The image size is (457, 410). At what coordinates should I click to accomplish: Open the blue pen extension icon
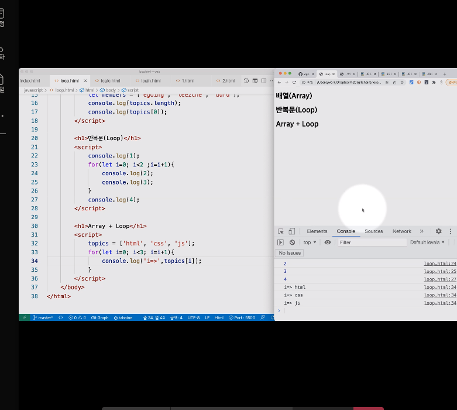(x=411, y=82)
